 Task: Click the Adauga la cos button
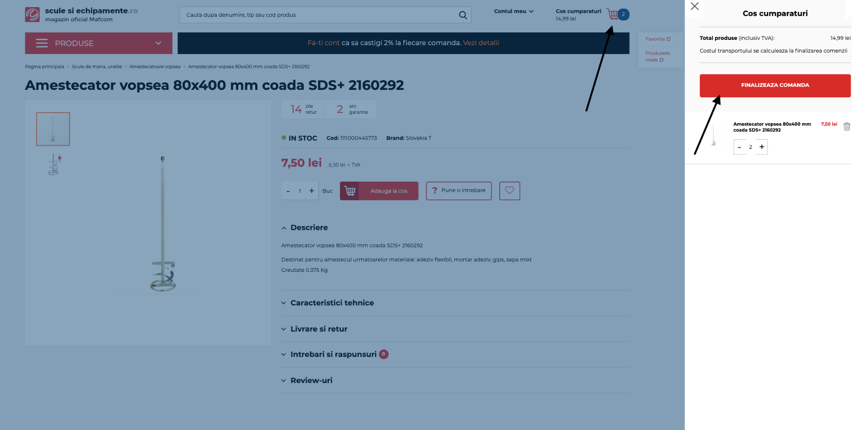(x=379, y=191)
